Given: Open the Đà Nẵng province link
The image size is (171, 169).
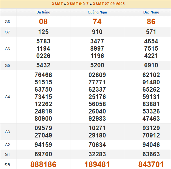Looking at the screenshot, I should pyautogui.click(x=43, y=12).
